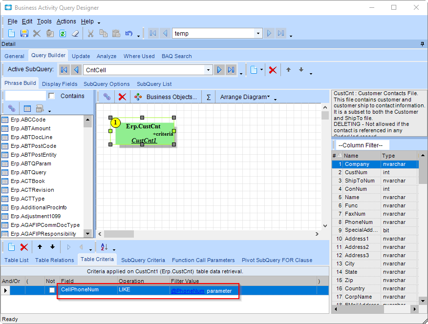
Task: Switch to the Table Relations tab
Action: coord(55,260)
